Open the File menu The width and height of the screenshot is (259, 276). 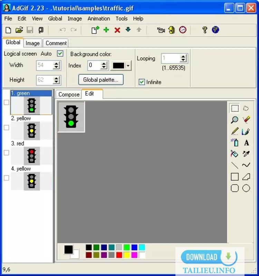click(8, 19)
